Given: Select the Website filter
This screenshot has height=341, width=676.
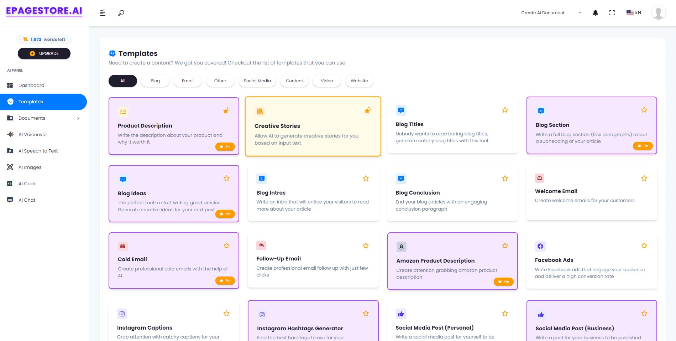Looking at the screenshot, I should (359, 81).
